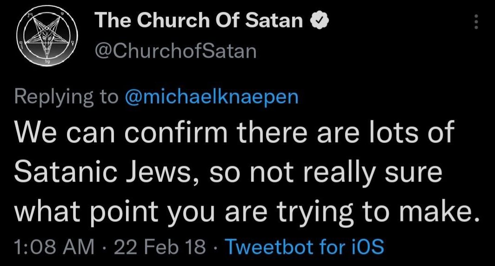Click the tweet line ending trying to make
495x266 pixels.
247,212
